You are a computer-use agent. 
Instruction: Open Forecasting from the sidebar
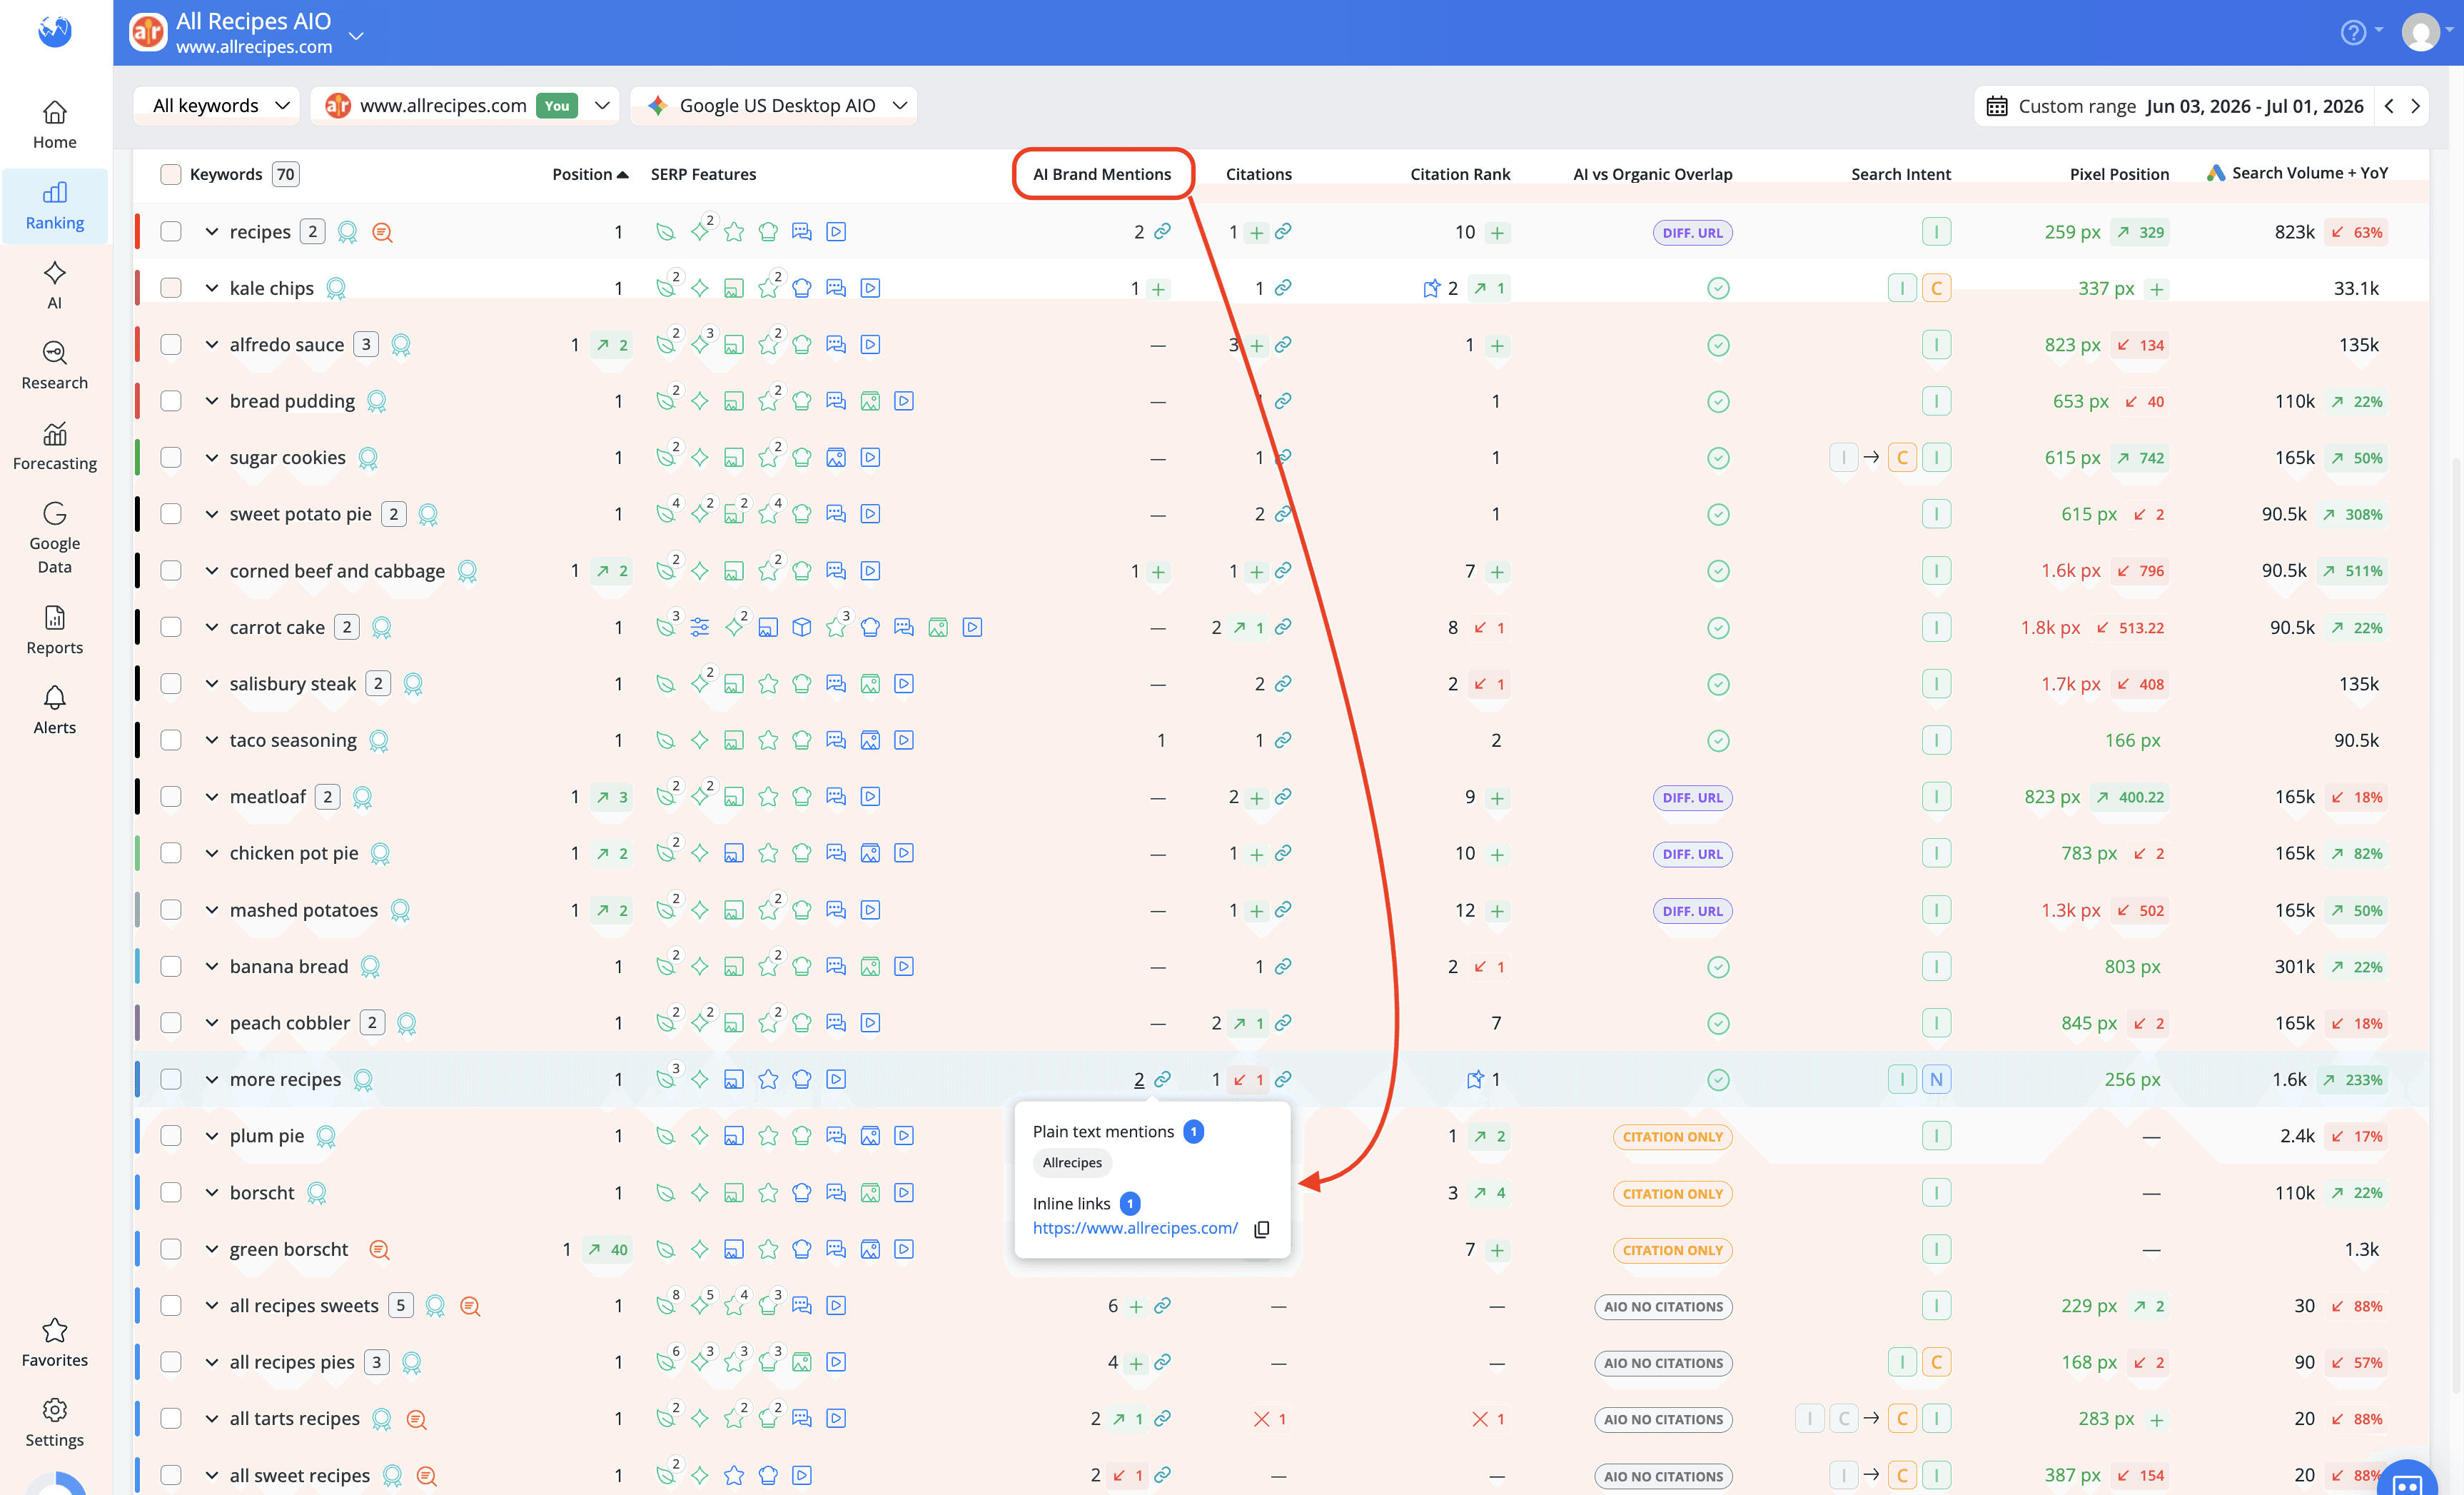point(55,446)
